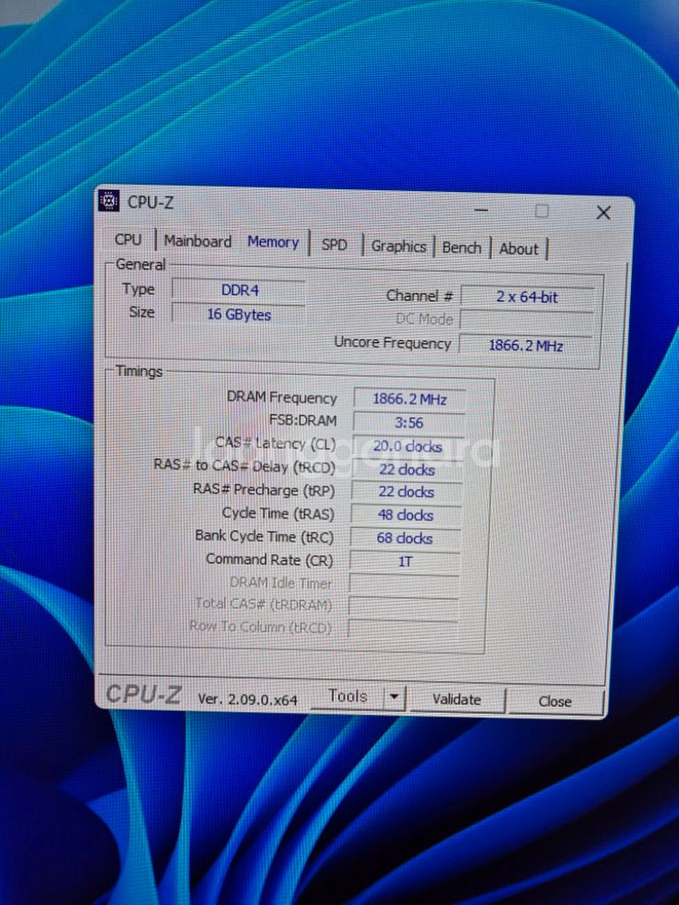Click the Command Rate (CR) label
The width and height of the screenshot is (679, 905).
270,560
